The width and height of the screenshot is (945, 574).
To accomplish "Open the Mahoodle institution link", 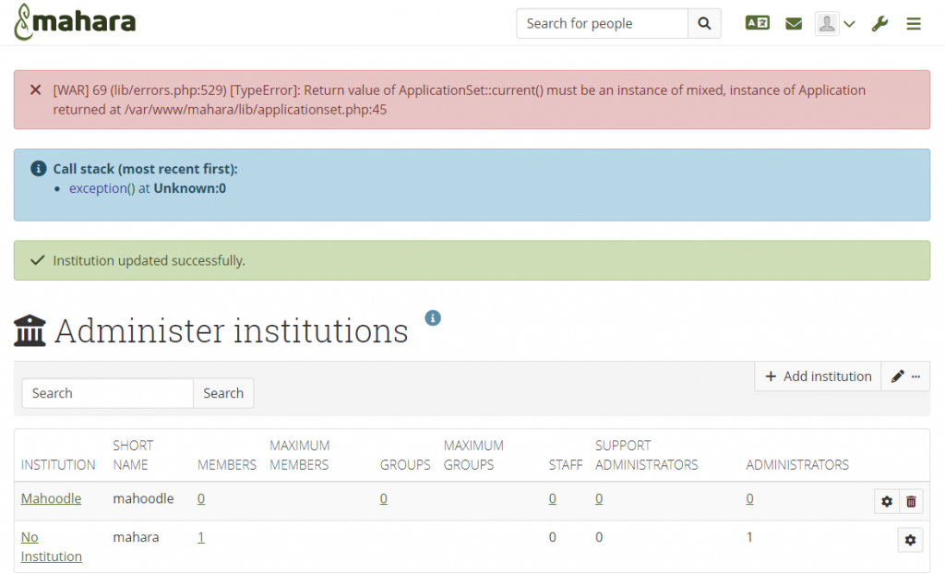I will (x=51, y=498).
